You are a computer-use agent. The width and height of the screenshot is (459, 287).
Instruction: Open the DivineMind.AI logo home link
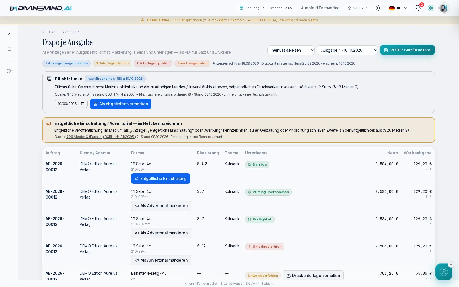[41, 8]
